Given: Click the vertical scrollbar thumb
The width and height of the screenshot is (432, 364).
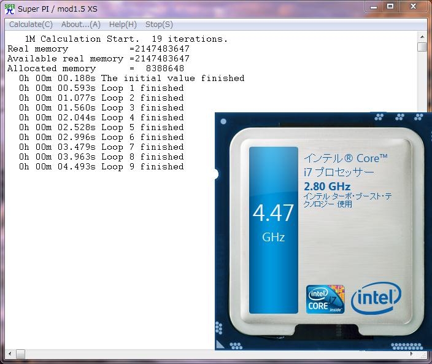Looking at the screenshot, I should coord(422,47).
